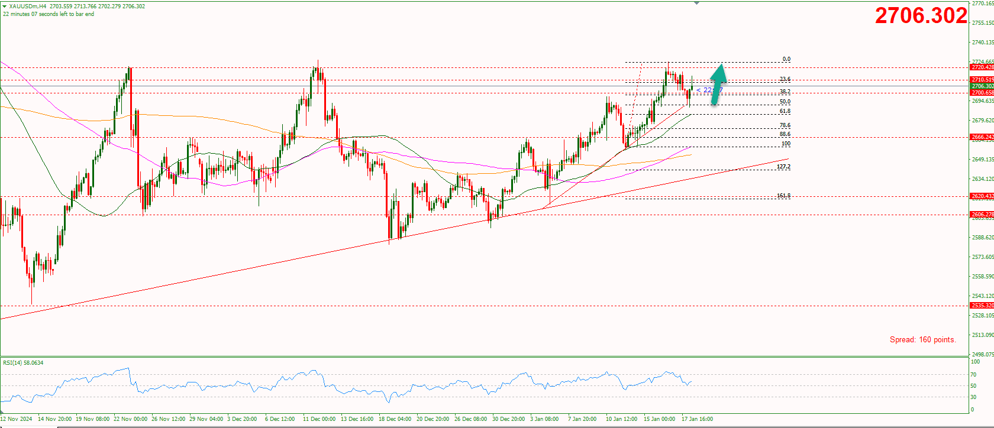Click the small triangle before XAUUSDm,H4 title

pos(5,6)
